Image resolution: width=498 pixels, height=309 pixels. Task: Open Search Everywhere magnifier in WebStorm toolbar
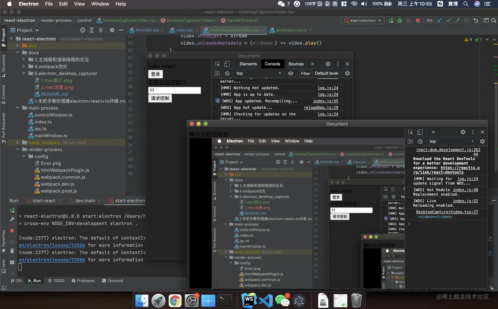pos(494,20)
